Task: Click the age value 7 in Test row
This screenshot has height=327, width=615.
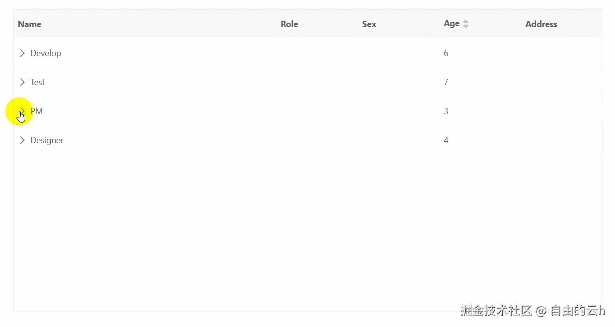Action: (x=446, y=82)
